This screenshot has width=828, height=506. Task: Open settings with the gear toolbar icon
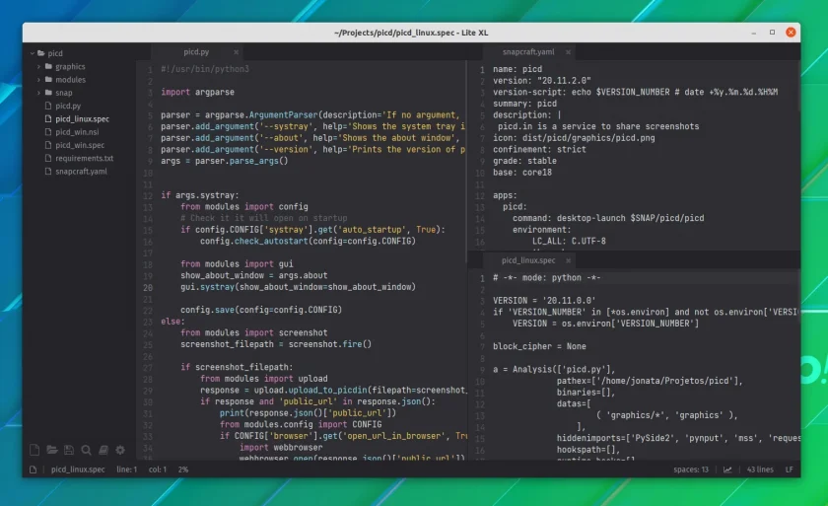120,450
